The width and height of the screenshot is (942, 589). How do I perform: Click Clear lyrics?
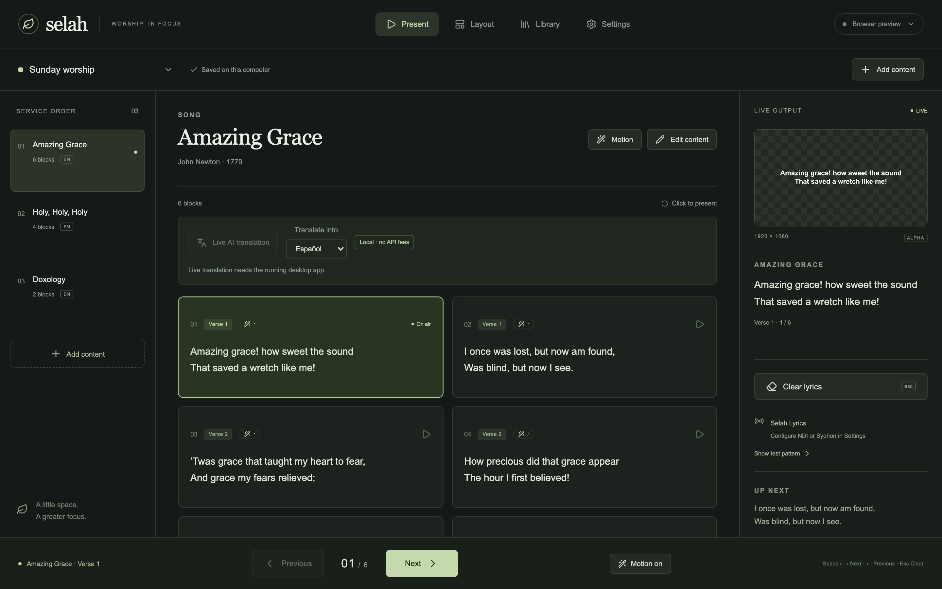pyautogui.click(x=840, y=386)
